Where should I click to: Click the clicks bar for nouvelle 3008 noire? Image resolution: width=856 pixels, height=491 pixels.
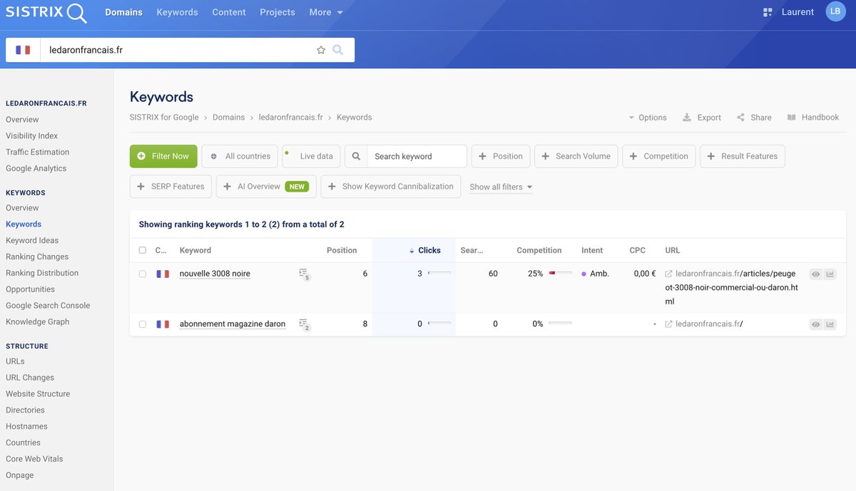(439, 273)
